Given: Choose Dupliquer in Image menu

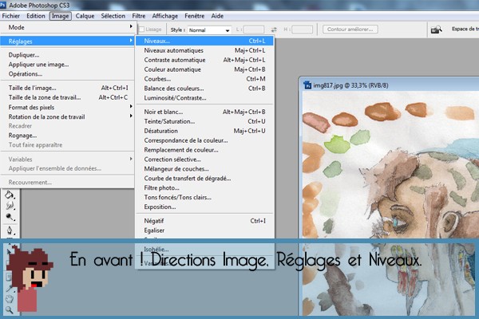Looking at the screenshot, I should click(x=67, y=55).
